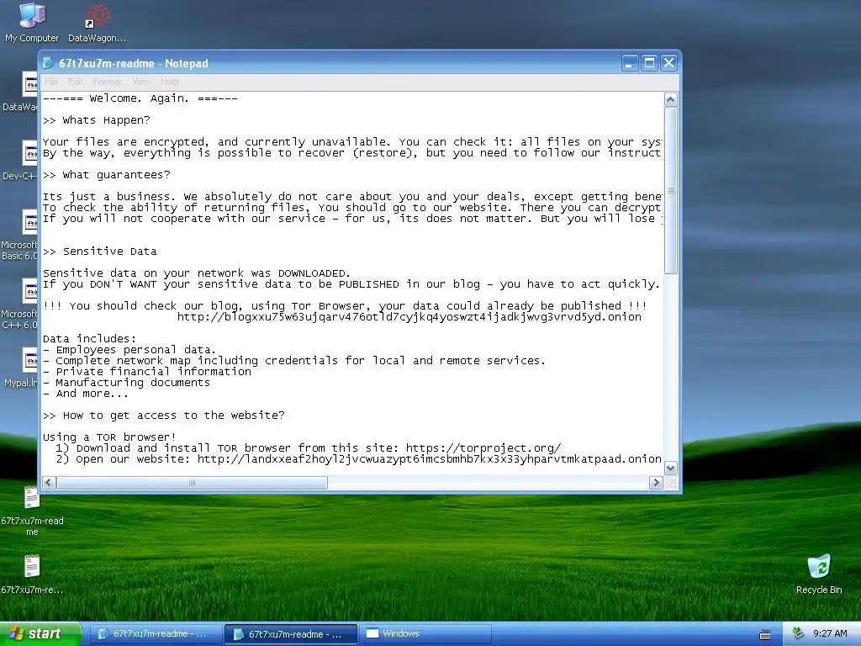Click the system tray safely-remove hardware icon
The image size is (861, 646).
[x=799, y=634]
